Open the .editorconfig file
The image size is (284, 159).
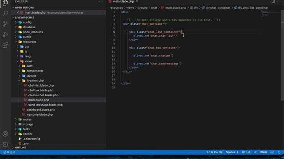[x=32, y=139]
